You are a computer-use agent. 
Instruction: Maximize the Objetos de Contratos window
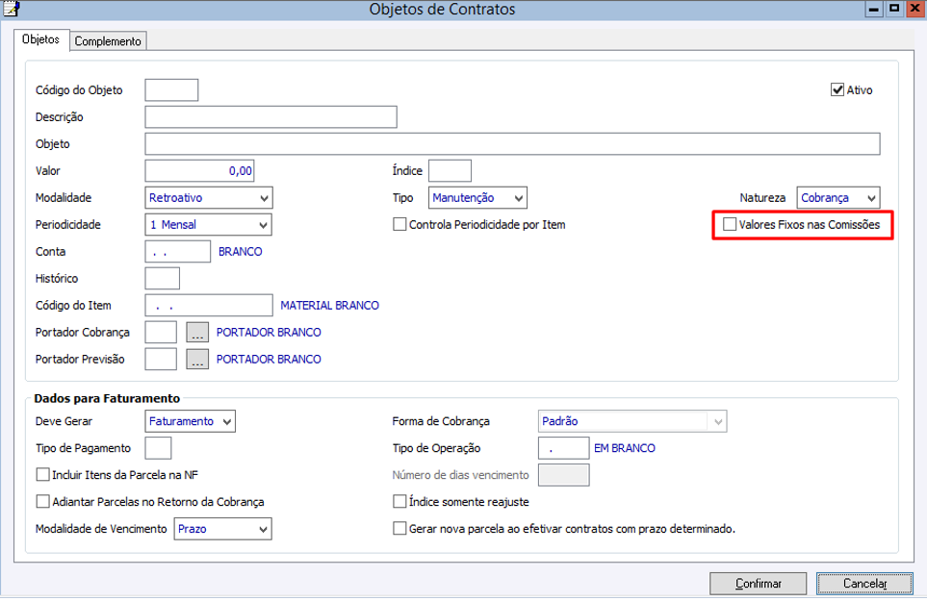894,9
